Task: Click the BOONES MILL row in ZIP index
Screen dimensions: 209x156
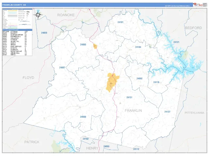Action: 15,36
